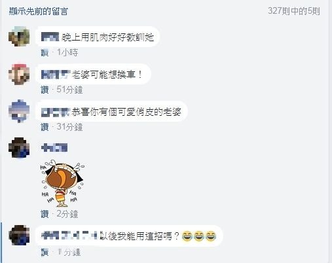The width and height of the screenshot is (332, 263).
Task: Open the first commenter's pixelated avatar
Action: click(x=19, y=37)
